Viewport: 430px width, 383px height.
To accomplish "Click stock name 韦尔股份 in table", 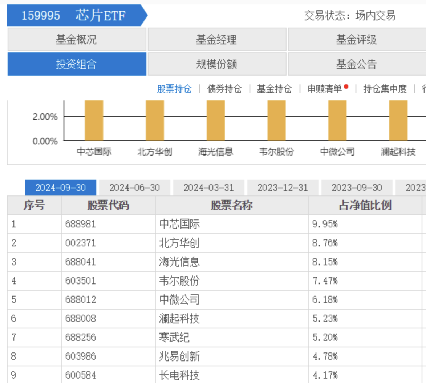I will click(179, 281).
